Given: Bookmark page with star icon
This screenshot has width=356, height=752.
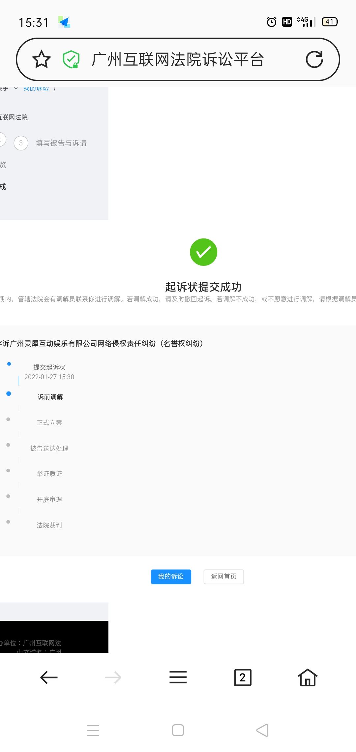Looking at the screenshot, I should click(42, 59).
